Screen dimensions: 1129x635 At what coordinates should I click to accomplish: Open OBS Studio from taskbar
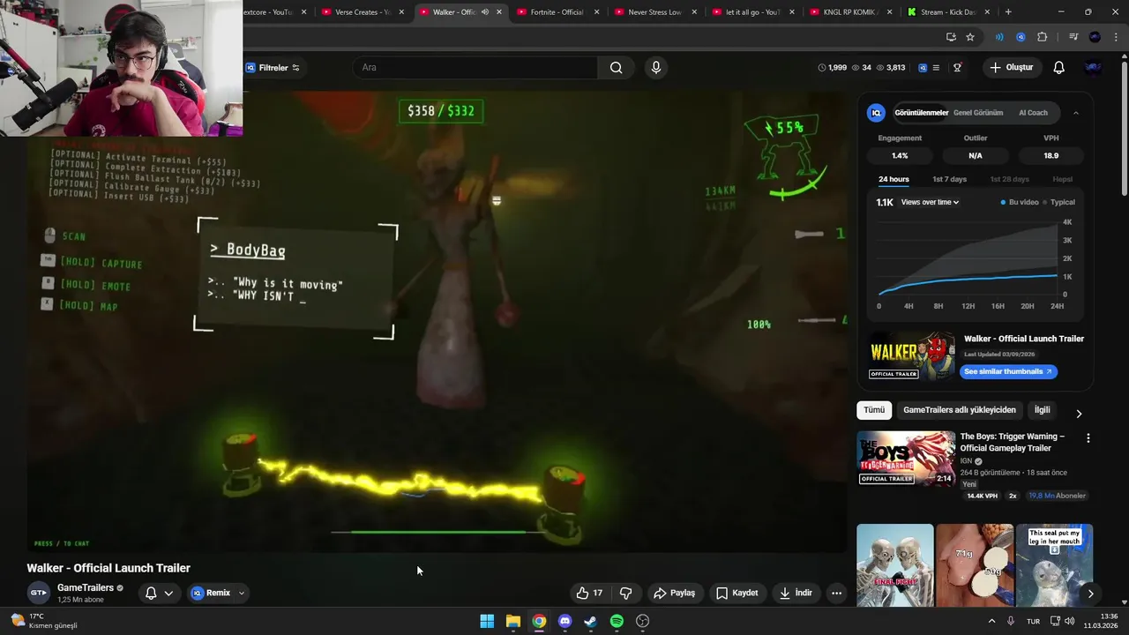(643, 621)
